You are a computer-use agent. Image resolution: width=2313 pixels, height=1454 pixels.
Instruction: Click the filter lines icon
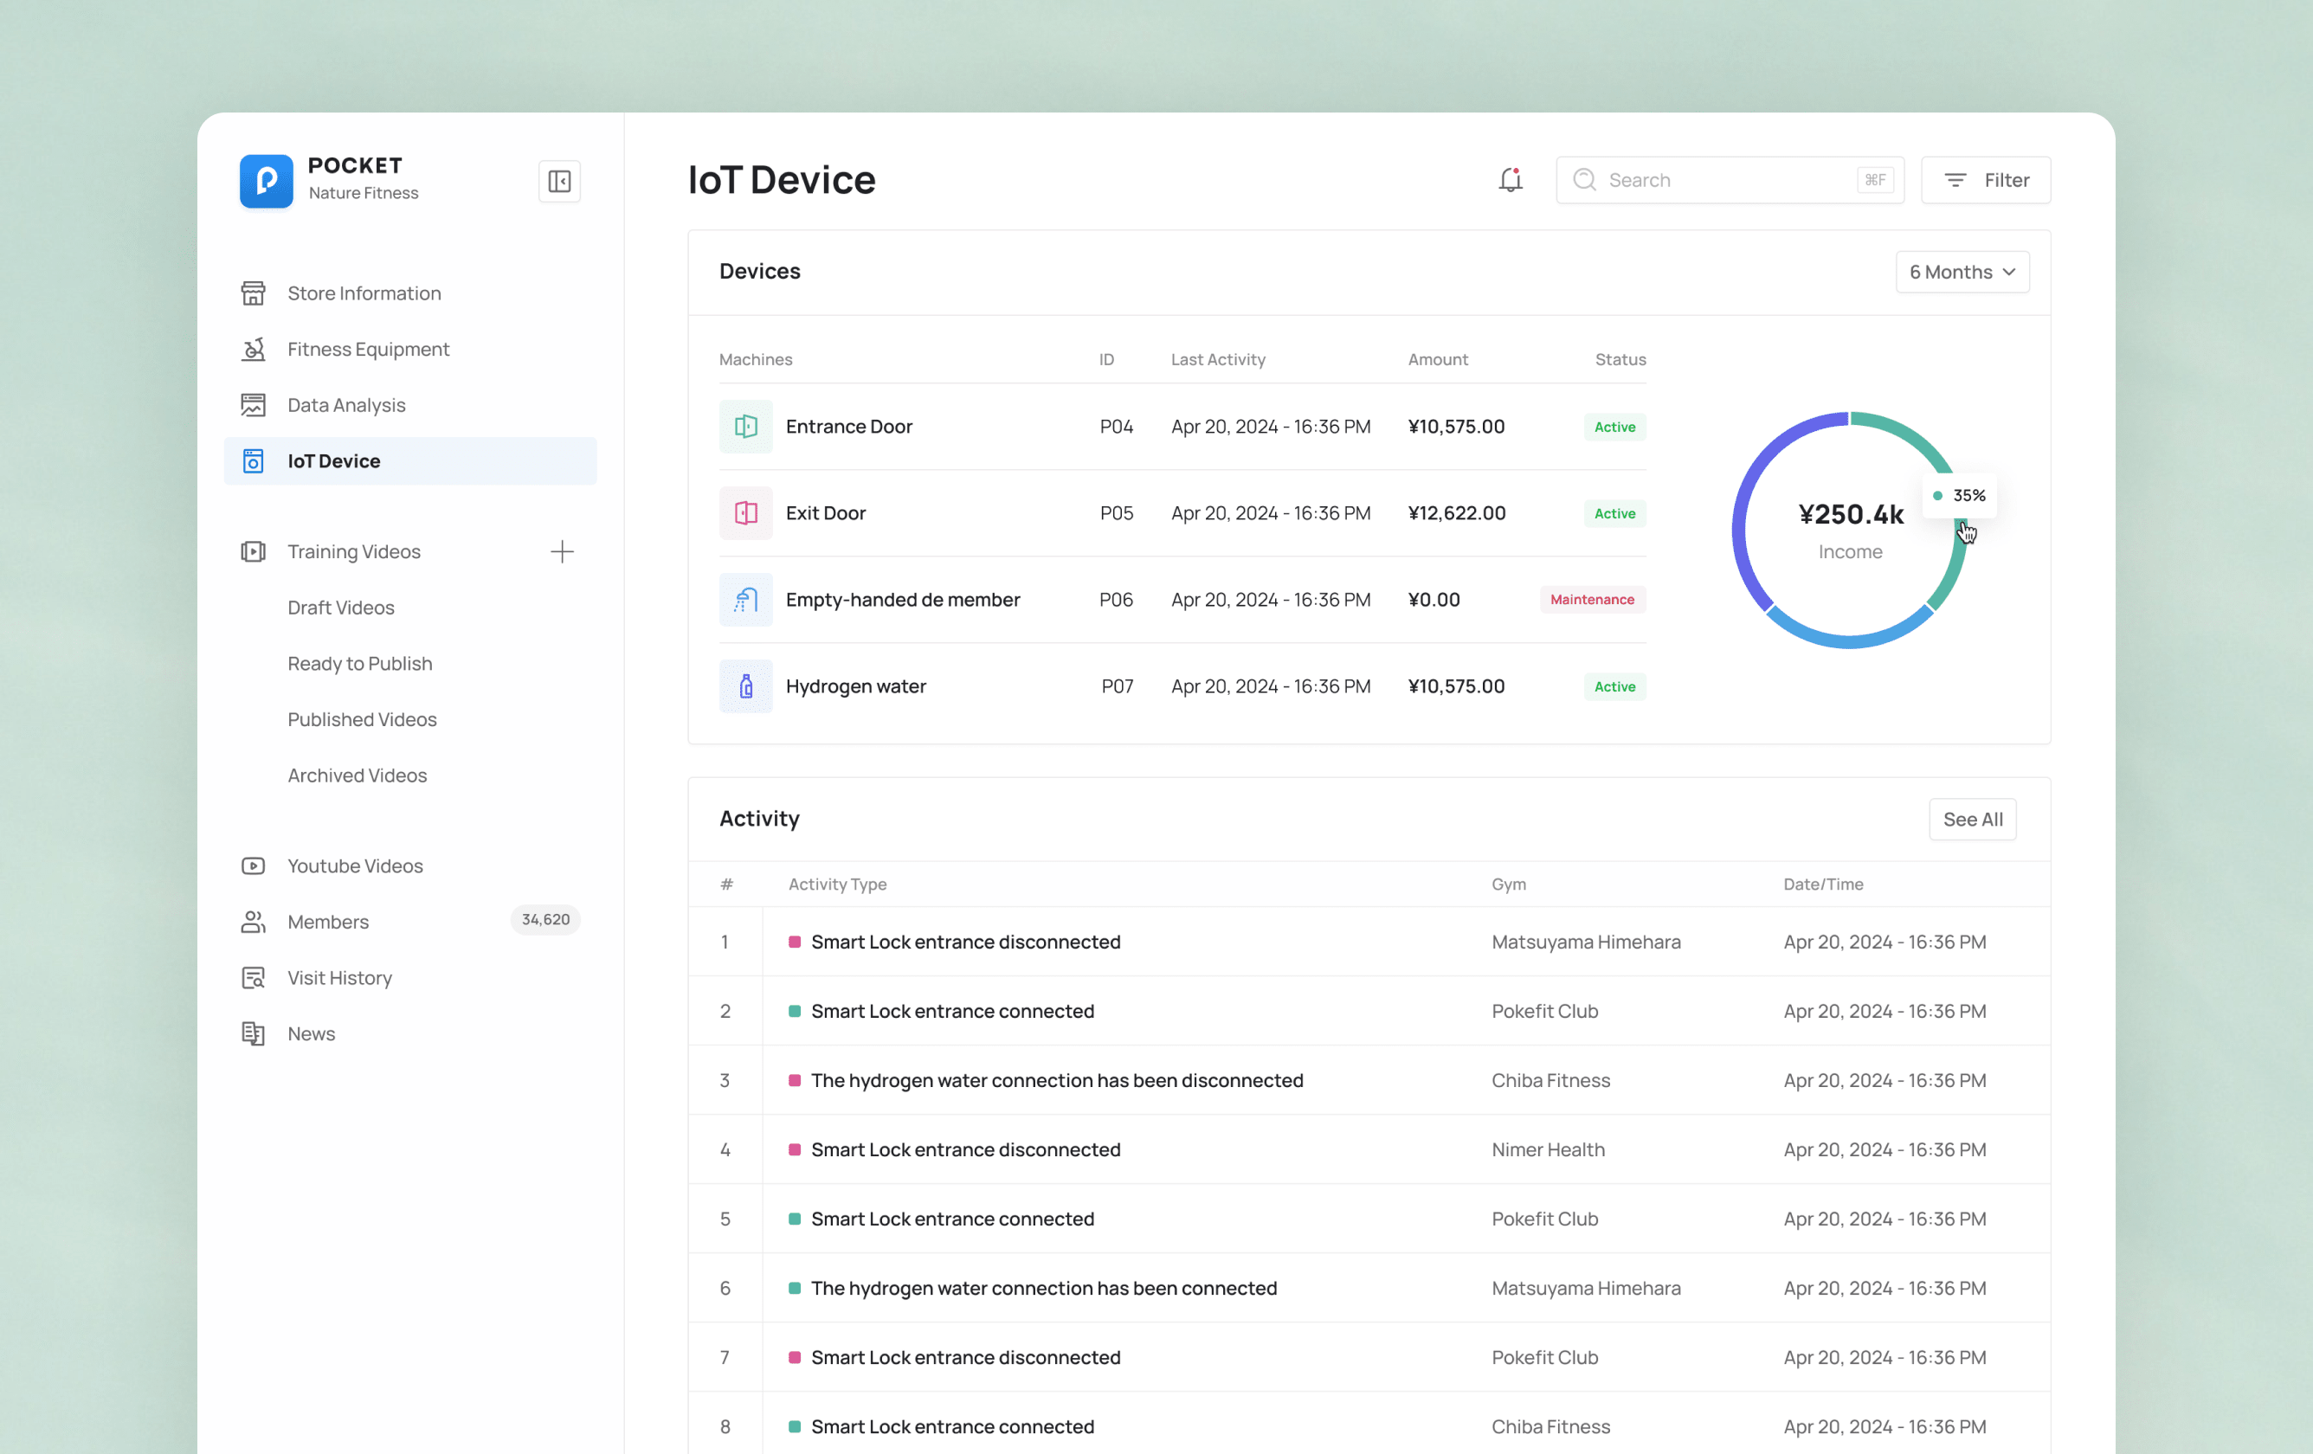pos(1955,180)
